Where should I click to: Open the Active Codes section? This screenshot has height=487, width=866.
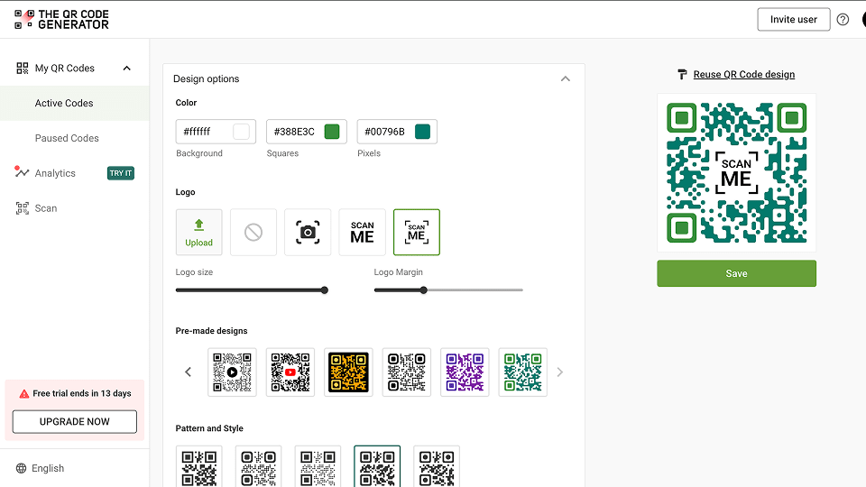pyautogui.click(x=64, y=104)
